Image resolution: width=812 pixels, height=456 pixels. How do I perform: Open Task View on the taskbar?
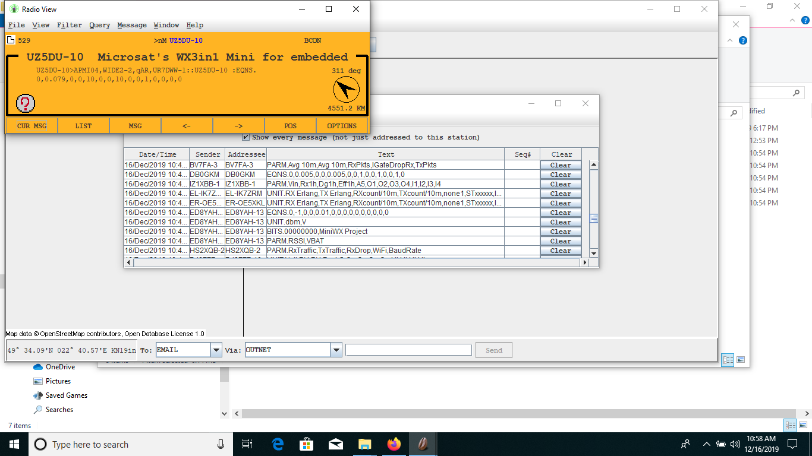(248, 444)
